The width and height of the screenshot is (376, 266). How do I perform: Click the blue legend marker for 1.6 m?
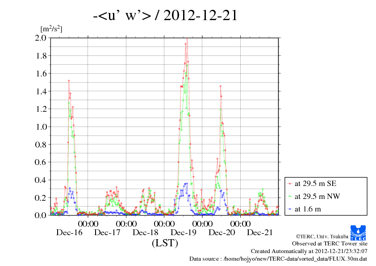[290, 209]
